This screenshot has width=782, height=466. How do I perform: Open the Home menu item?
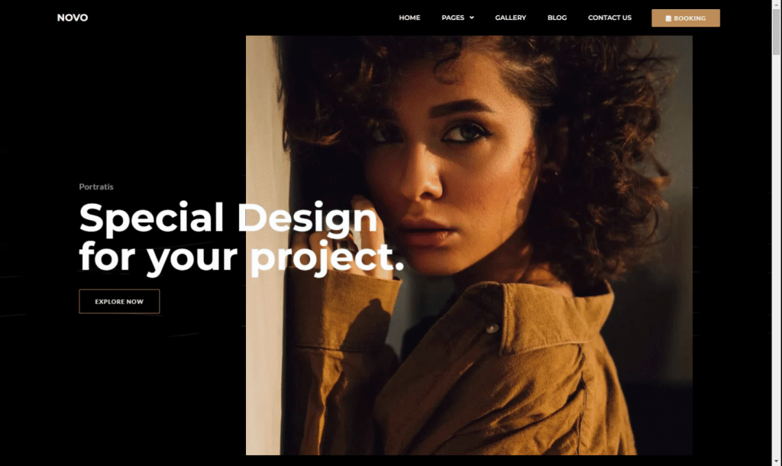(x=409, y=18)
